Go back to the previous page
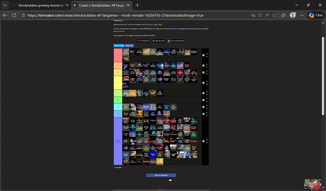The width and height of the screenshot is (326, 191). point(5,15)
